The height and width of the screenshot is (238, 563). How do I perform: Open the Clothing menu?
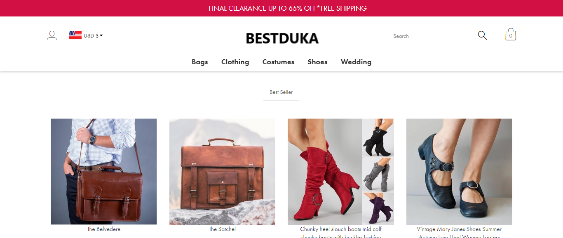pyautogui.click(x=235, y=62)
